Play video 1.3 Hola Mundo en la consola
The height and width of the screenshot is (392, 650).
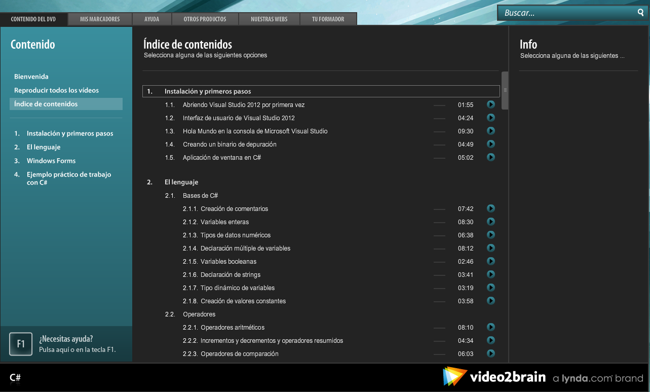pyautogui.click(x=490, y=131)
